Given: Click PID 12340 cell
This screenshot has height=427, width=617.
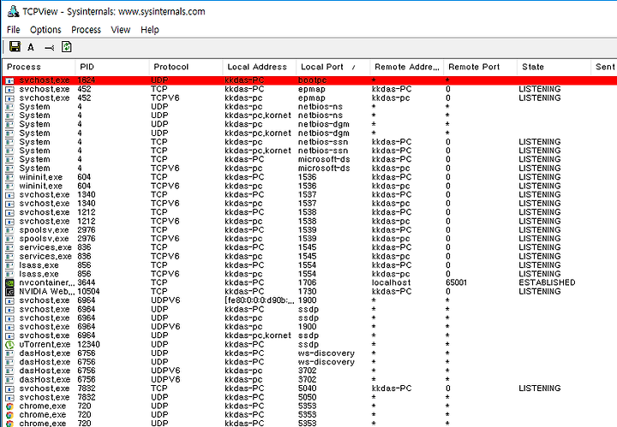Looking at the screenshot, I should (88, 345).
